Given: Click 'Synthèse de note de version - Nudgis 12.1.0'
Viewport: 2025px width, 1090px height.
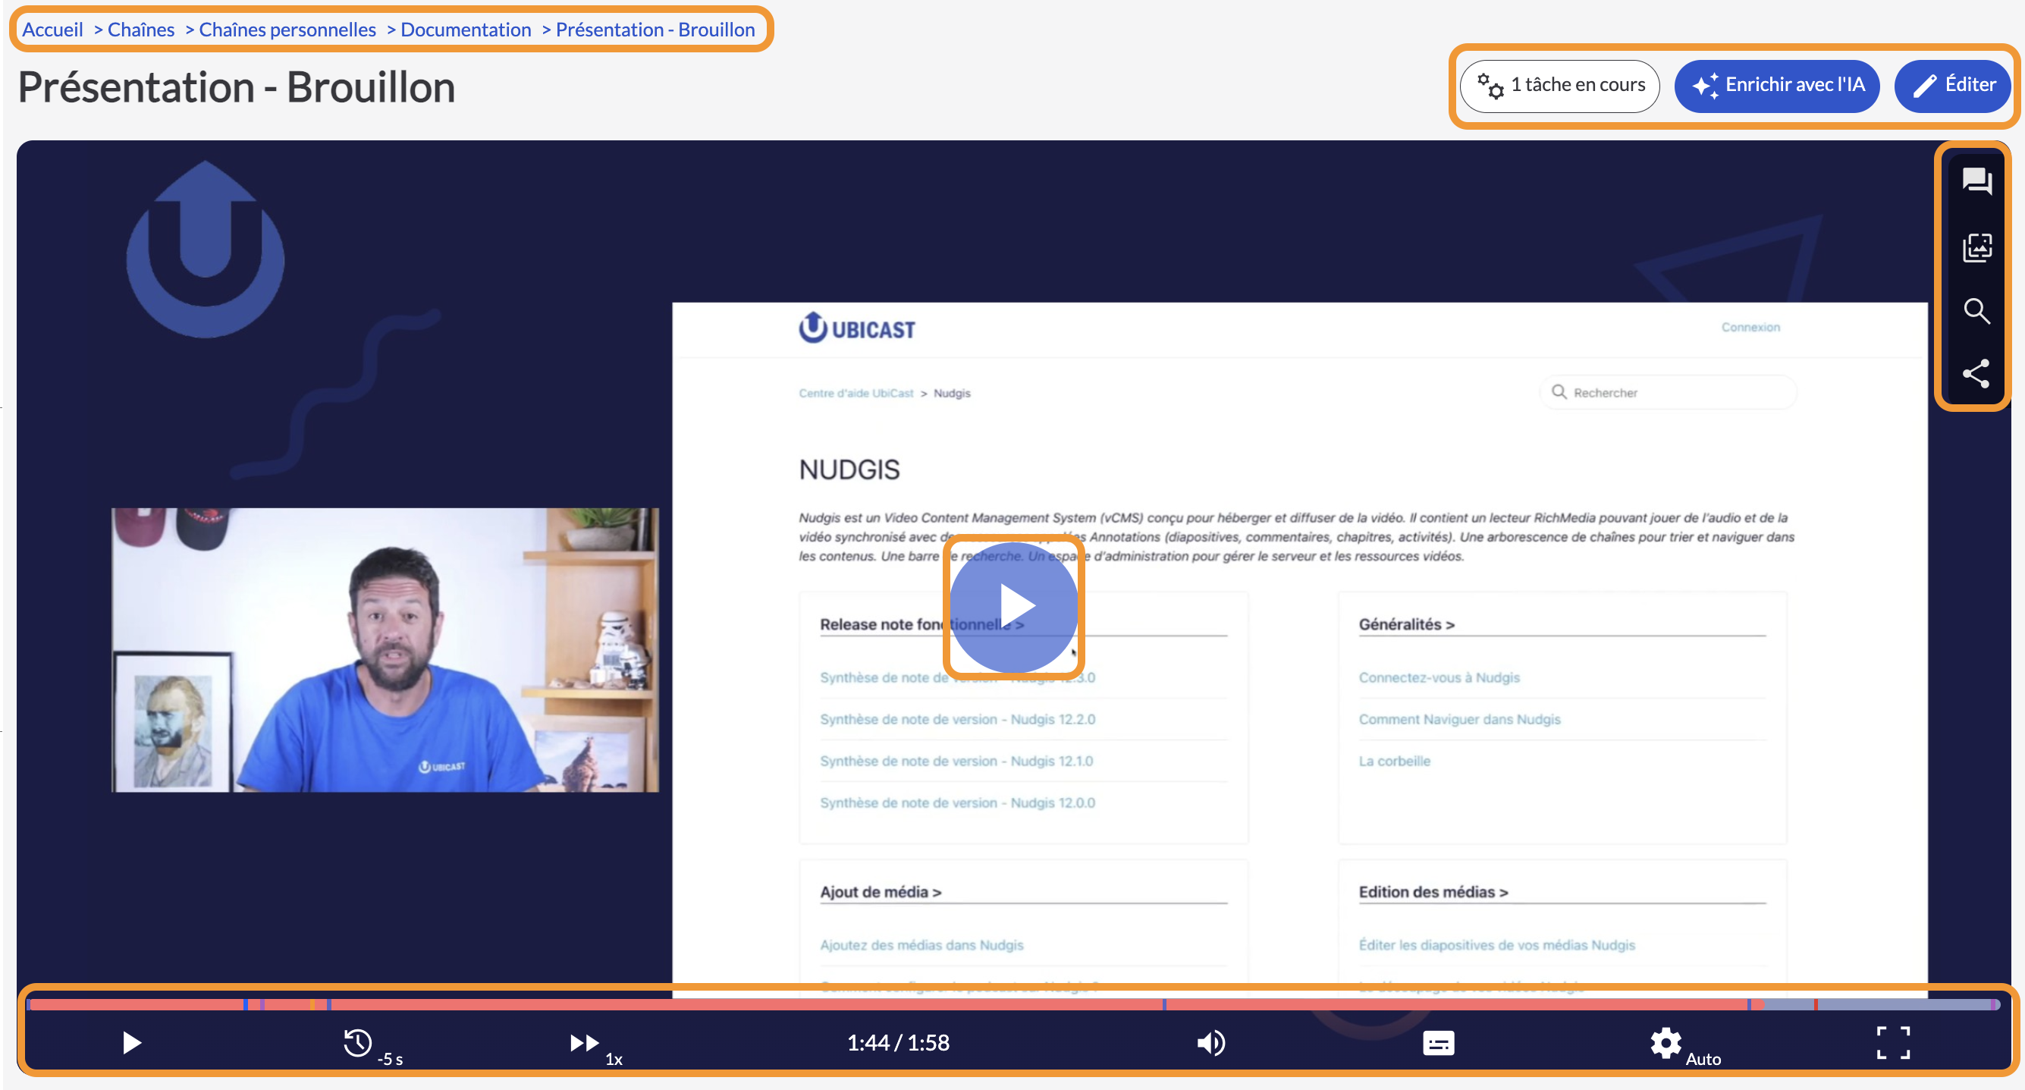Looking at the screenshot, I should click(x=956, y=762).
